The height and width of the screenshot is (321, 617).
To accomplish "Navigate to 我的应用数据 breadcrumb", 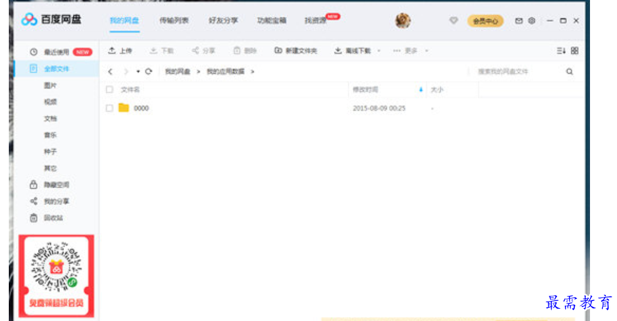I will tap(225, 71).
